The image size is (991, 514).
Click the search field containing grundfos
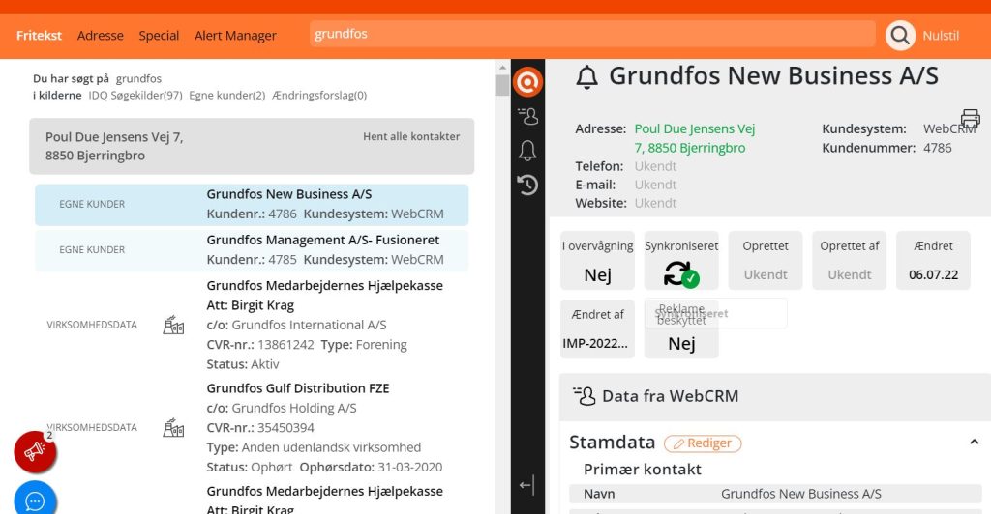(x=592, y=34)
